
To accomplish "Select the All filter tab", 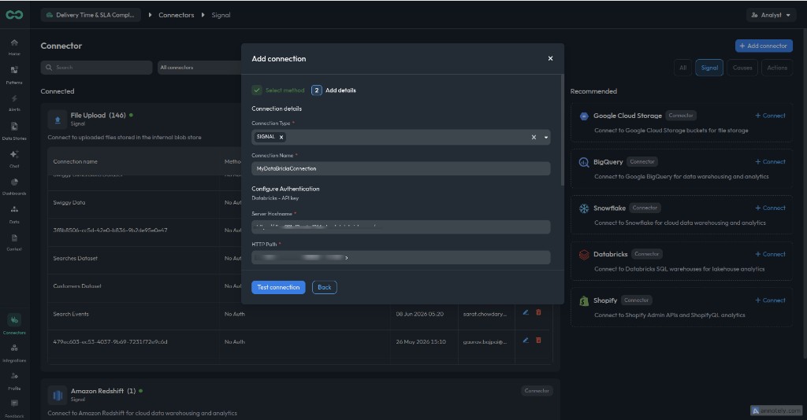I will pos(682,68).
